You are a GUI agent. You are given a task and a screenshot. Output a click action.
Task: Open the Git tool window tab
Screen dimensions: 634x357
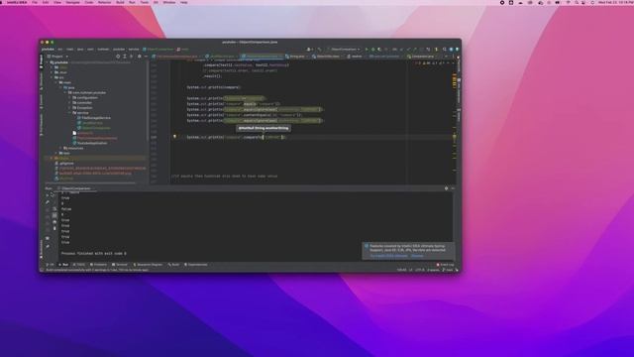point(51,265)
